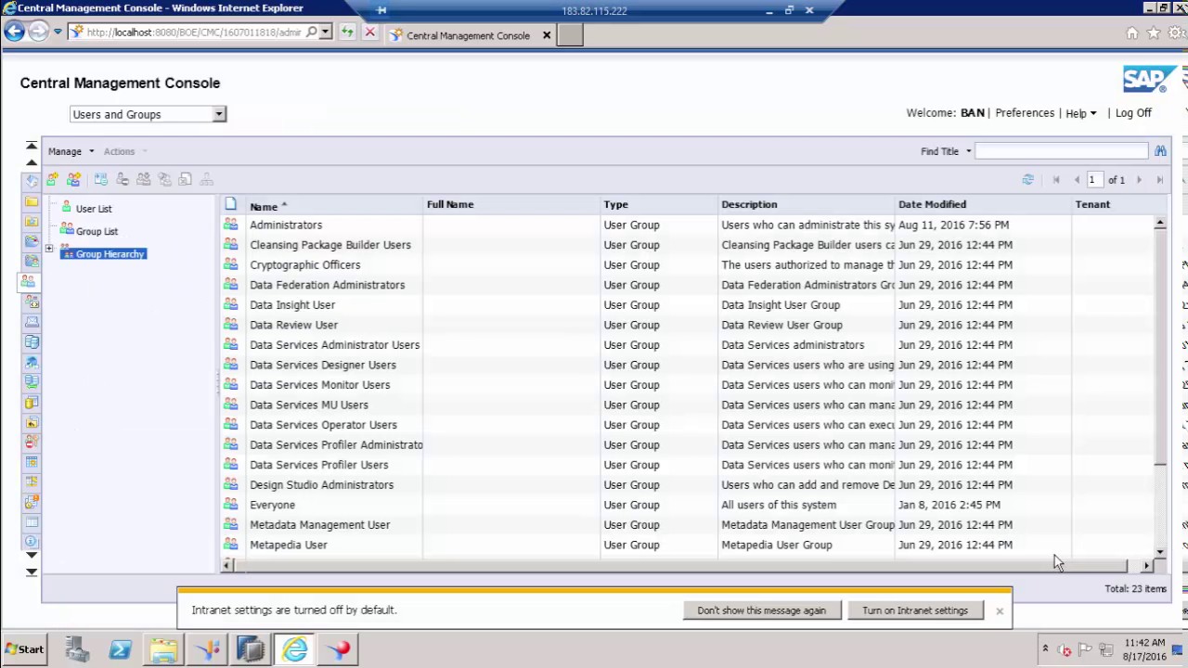This screenshot has height=668, width=1188.
Task: Click the sidebar scroll-to-bottom arrow icon
Action: point(32,572)
